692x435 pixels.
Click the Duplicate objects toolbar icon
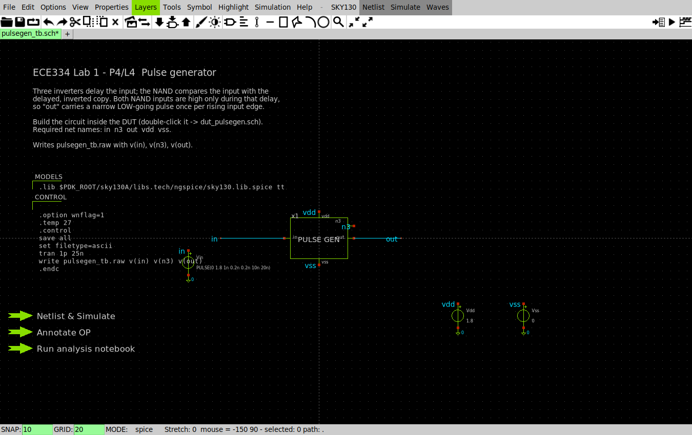click(131, 22)
